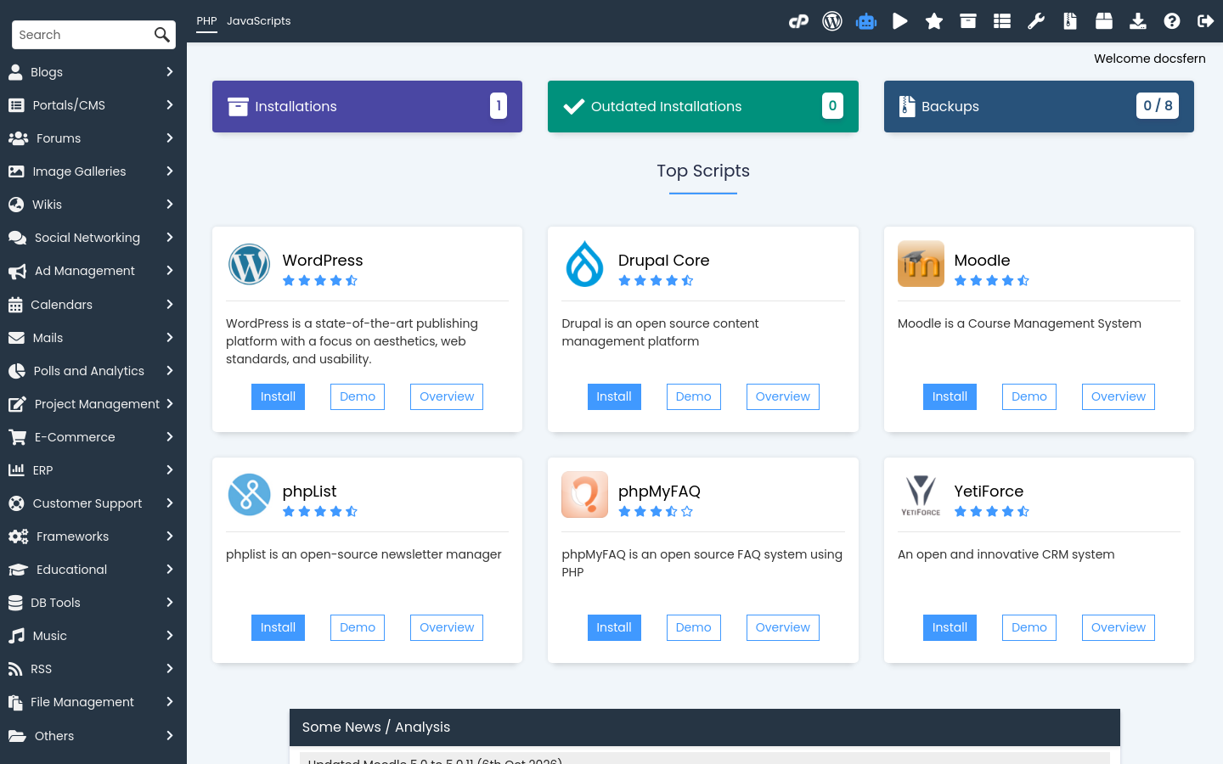Open help question mark icon

click(x=1172, y=21)
